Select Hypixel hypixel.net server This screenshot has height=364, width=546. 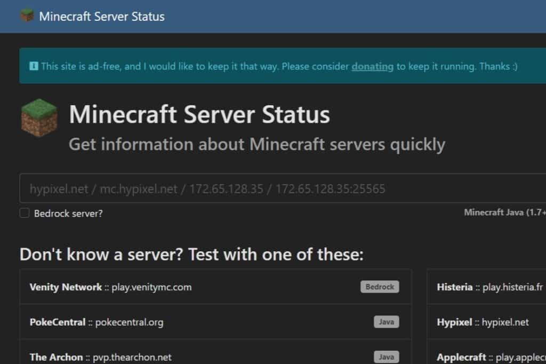[486, 321]
